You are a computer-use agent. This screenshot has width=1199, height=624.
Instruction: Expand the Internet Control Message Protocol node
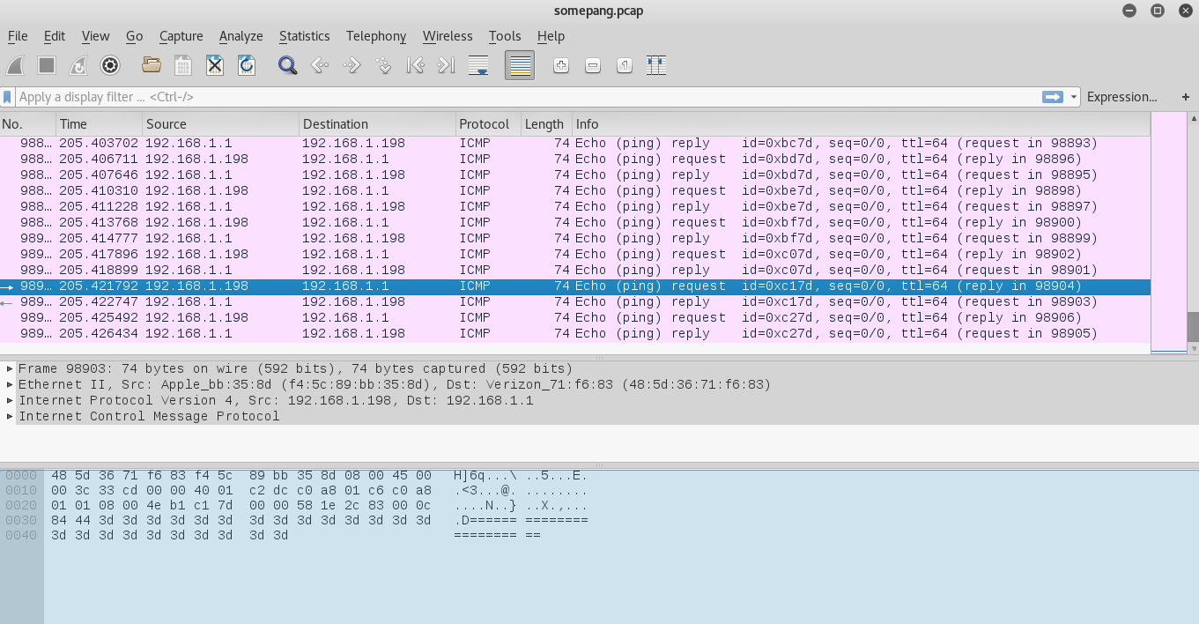tap(10, 417)
